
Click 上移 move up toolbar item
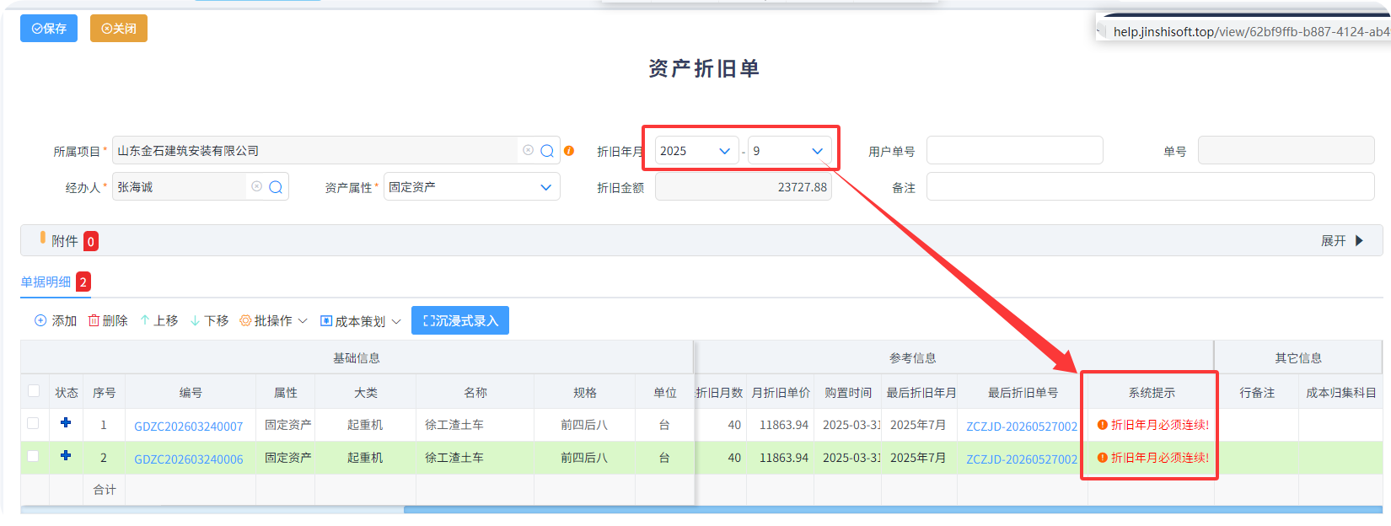point(159,320)
